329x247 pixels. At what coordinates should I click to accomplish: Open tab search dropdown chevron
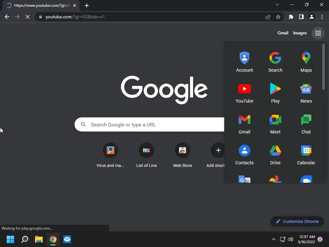pos(277,5)
